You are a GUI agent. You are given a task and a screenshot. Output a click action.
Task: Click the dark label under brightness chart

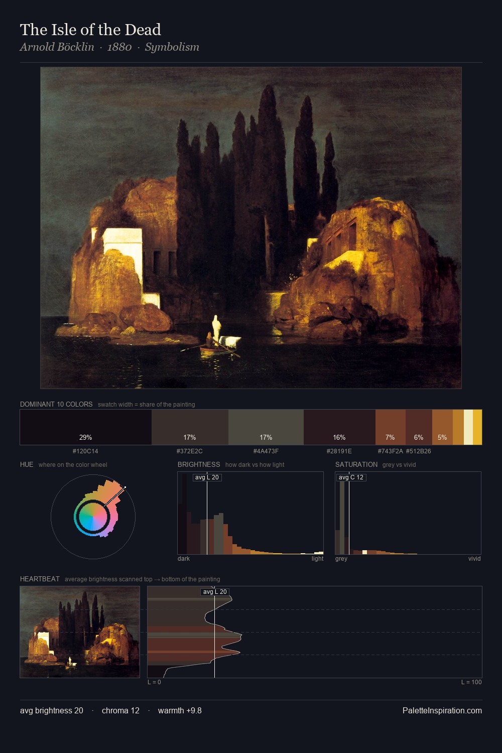(184, 559)
